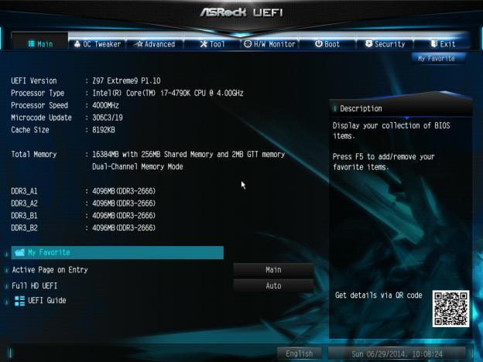Click the Main tab list icon
Viewport: 483px width, 362px height.
pyautogui.click(x=31, y=44)
